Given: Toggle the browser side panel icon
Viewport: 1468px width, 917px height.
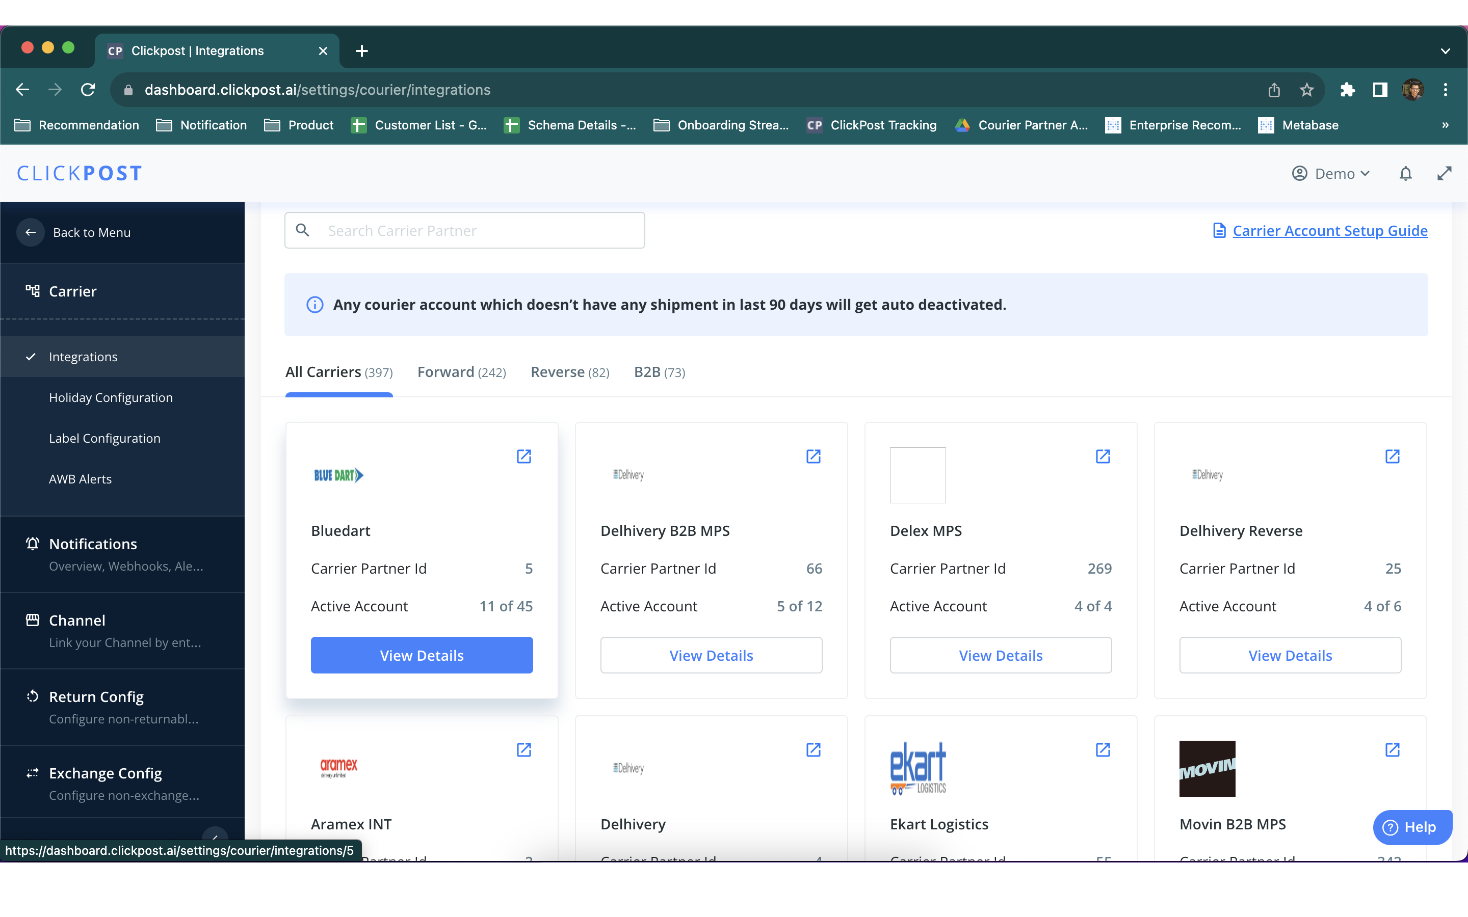Looking at the screenshot, I should tap(1380, 90).
